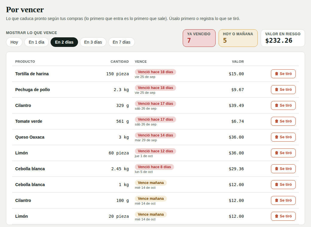Switch the filter to "En 3 días"

pyautogui.click(x=93, y=42)
